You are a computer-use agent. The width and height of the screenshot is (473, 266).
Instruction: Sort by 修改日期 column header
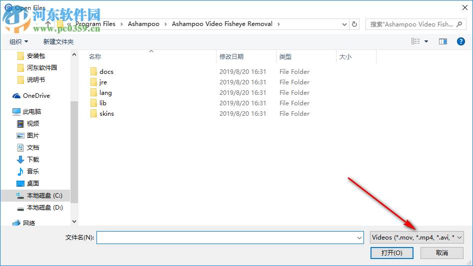pos(231,56)
